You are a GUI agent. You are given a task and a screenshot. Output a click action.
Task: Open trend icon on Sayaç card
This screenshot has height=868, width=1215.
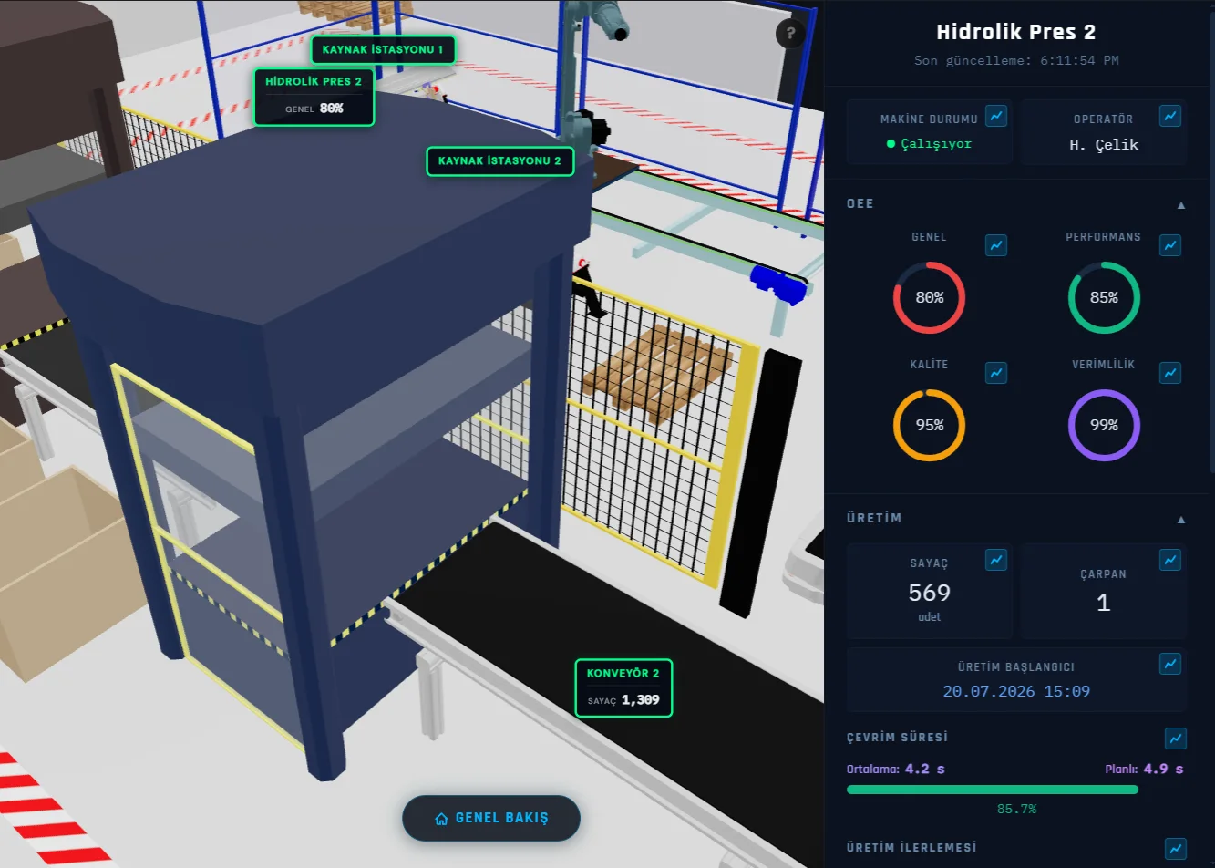[x=996, y=560]
